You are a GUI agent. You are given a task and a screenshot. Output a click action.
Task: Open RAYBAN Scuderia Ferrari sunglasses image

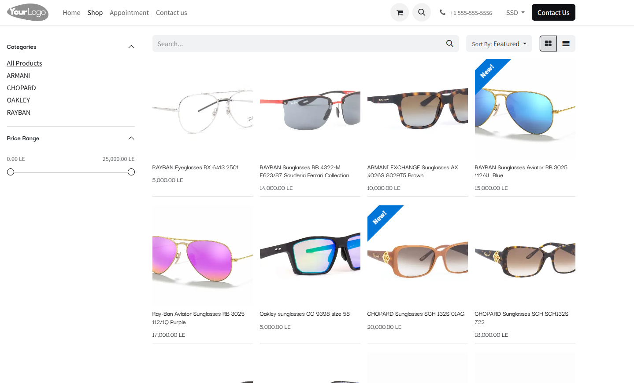click(310, 109)
